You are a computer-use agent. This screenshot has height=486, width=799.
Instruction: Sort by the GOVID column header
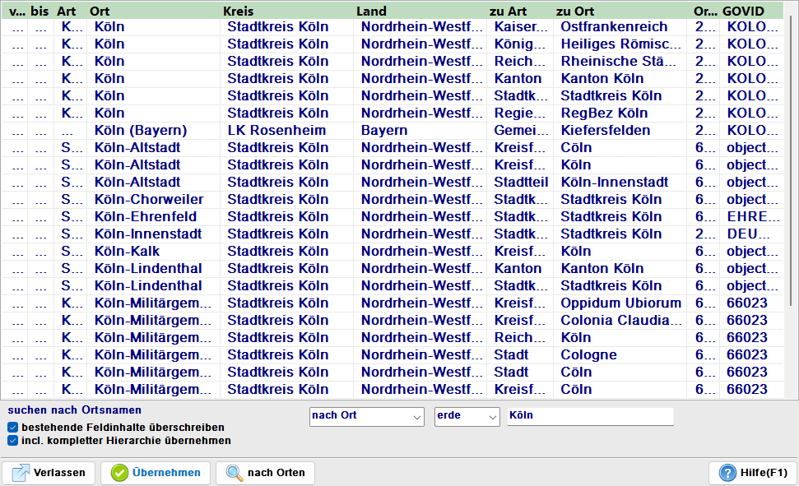click(743, 12)
